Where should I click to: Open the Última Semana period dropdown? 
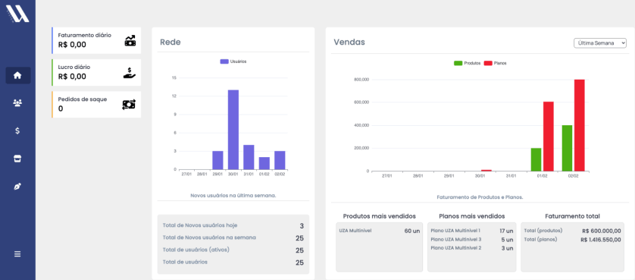point(600,43)
